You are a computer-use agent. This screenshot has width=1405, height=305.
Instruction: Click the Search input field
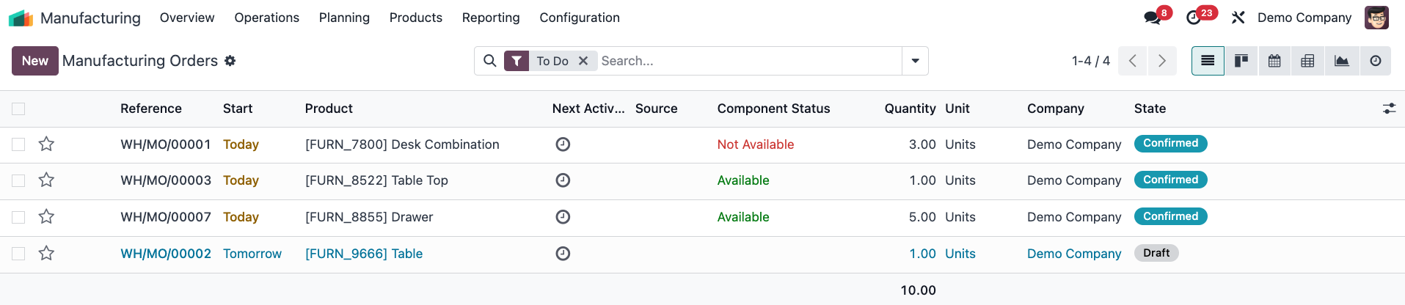pos(748,61)
